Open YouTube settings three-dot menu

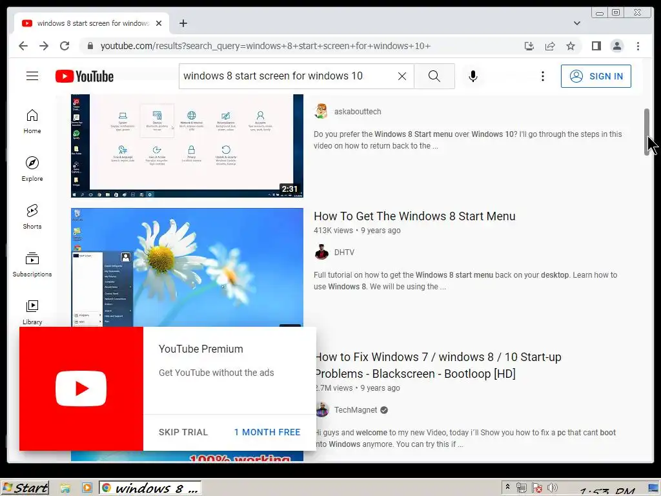[542, 76]
